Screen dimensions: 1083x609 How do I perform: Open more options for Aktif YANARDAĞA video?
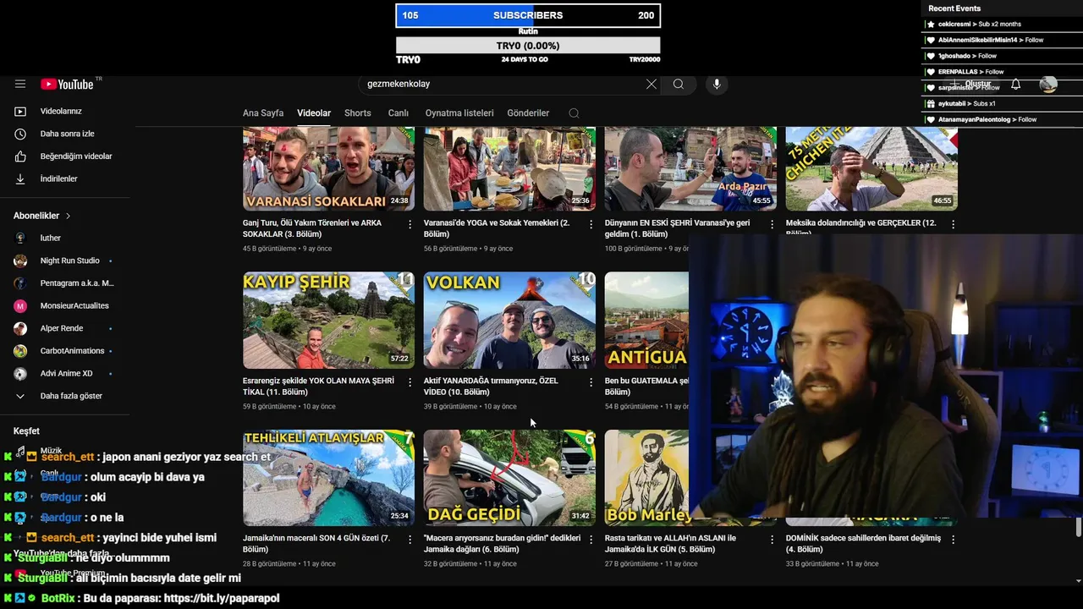point(591,382)
